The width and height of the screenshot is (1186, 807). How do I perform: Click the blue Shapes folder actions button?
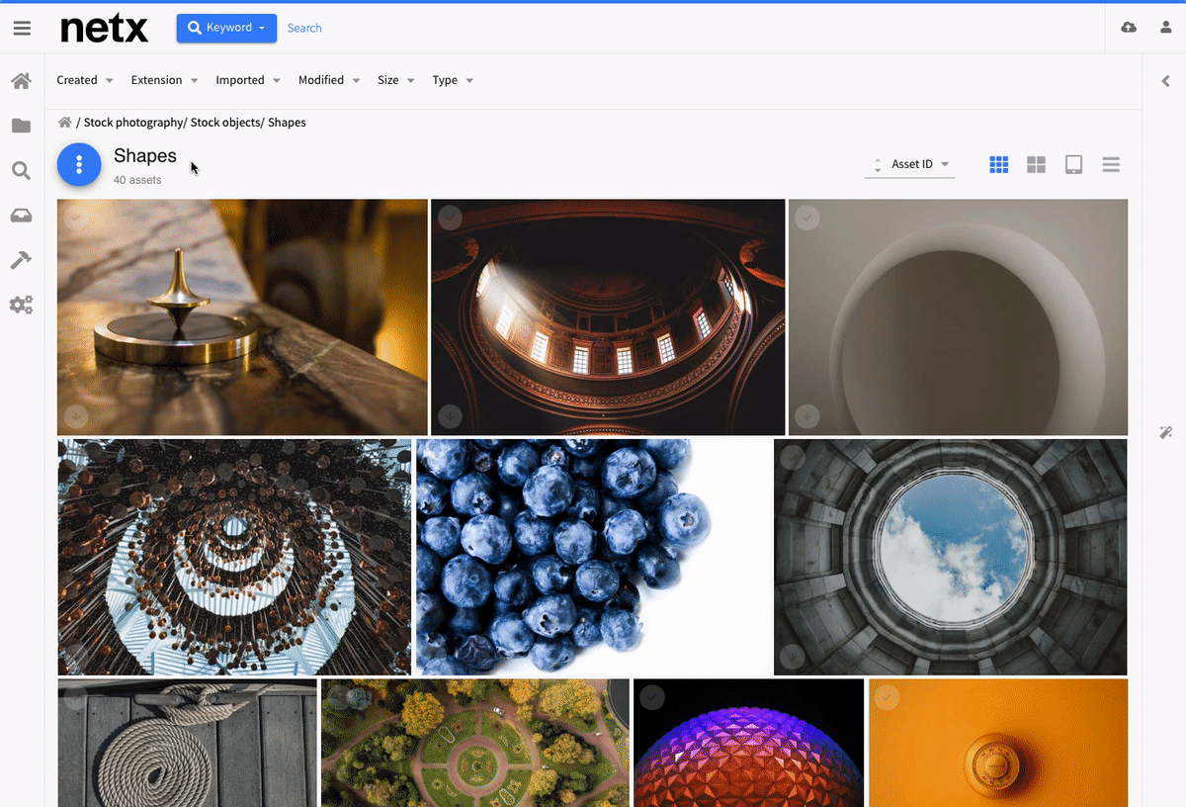click(79, 165)
